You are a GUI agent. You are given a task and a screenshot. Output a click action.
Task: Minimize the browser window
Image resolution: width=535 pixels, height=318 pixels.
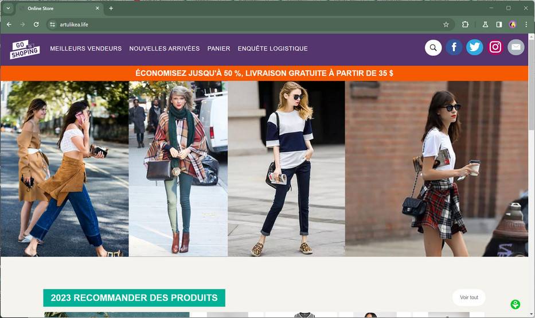pyautogui.click(x=491, y=8)
